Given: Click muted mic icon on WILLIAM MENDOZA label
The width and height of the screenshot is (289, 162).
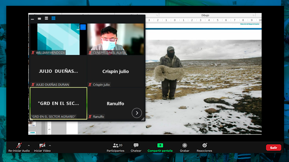Looking at the screenshot, I should tap(33, 53).
